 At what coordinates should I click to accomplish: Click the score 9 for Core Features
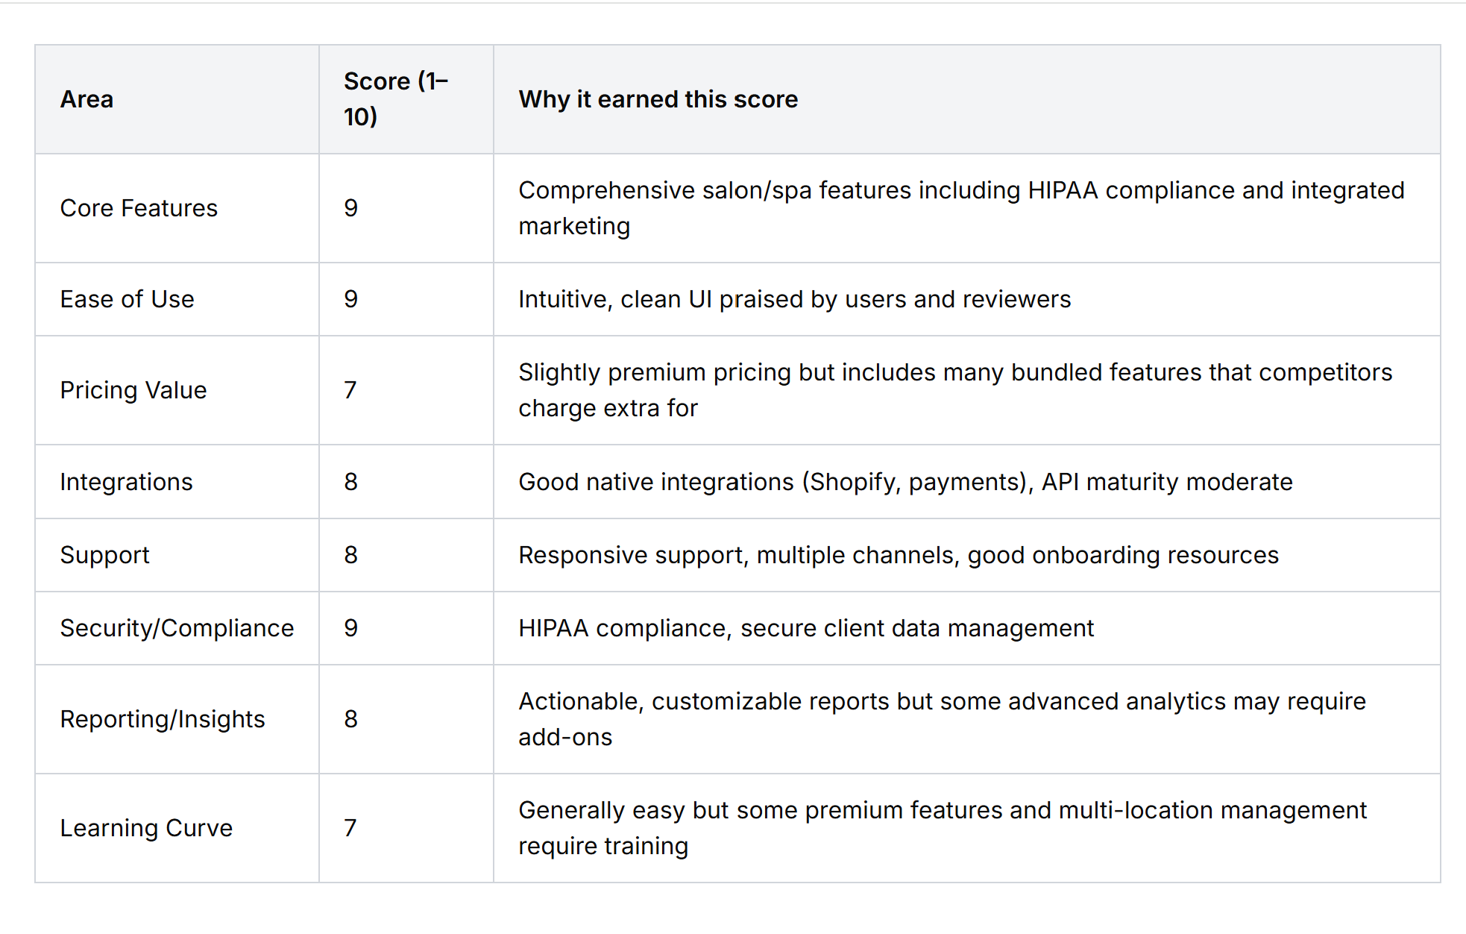point(350,208)
